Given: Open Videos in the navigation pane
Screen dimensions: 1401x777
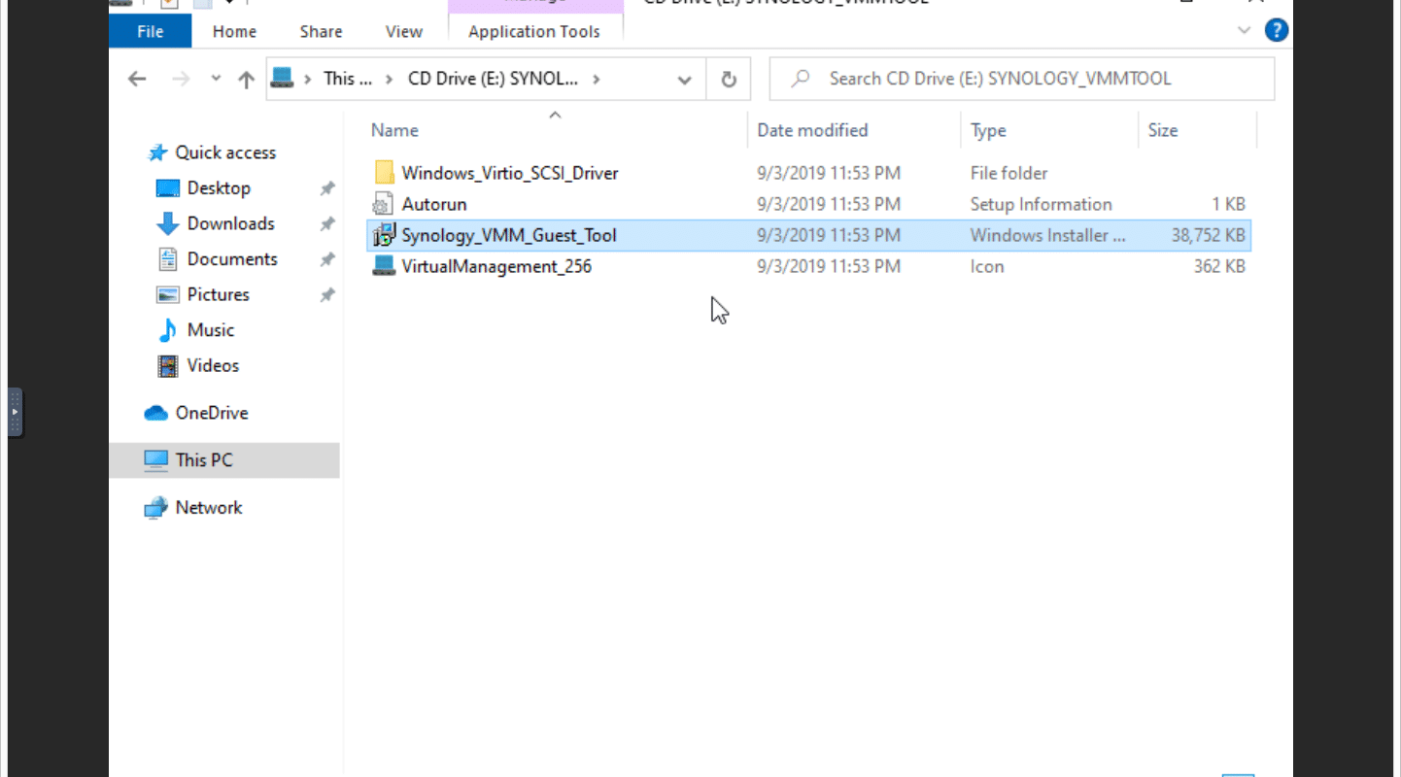Looking at the screenshot, I should tap(213, 365).
